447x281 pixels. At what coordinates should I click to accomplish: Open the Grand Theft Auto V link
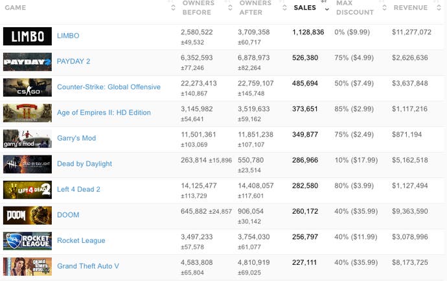pyautogui.click(x=88, y=266)
